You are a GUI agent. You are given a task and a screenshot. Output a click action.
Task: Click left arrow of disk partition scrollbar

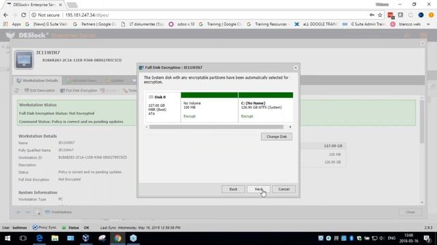tap(147, 127)
